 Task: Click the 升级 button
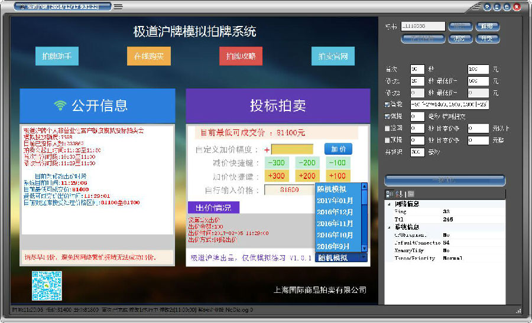pos(487,38)
